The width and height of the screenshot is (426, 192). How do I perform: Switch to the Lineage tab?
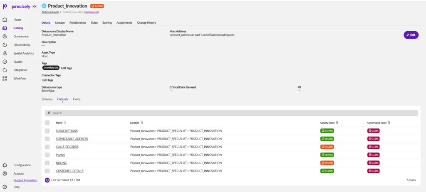(x=60, y=23)
